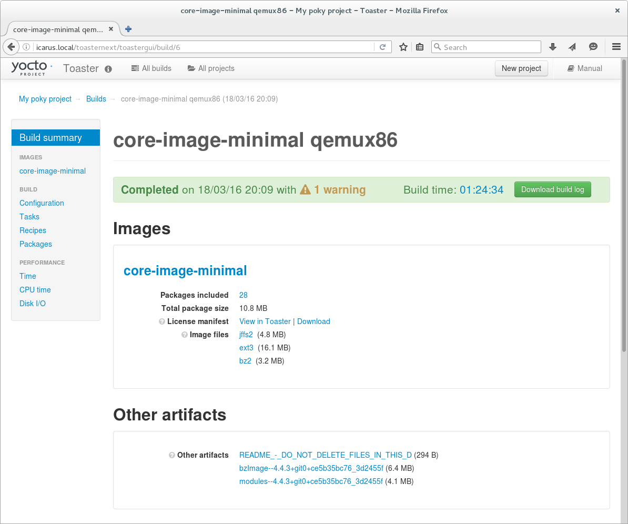
Task: View license manifest in Toaster
Action: point(265,321)
